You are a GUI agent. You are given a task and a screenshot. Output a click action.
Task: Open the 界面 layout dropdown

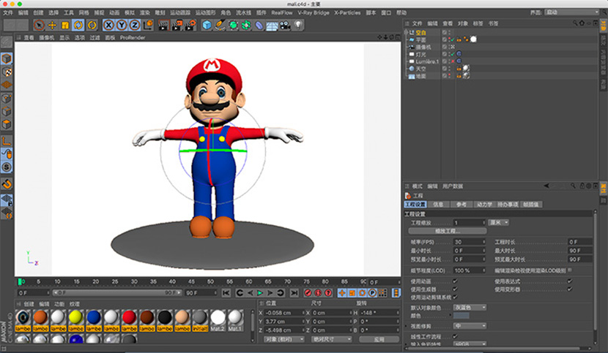pyautogui.click(x=571, y=12)
